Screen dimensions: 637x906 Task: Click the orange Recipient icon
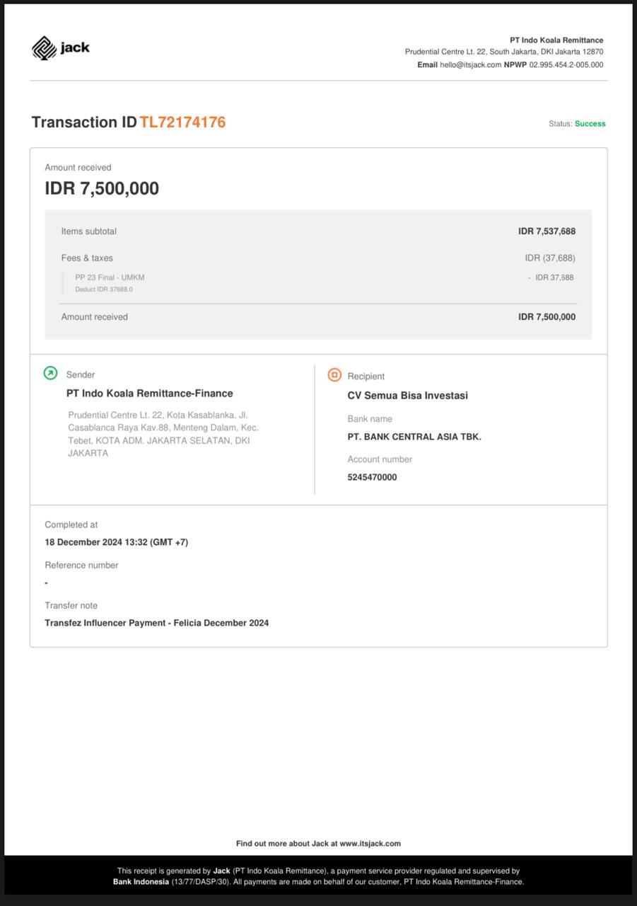334,375
